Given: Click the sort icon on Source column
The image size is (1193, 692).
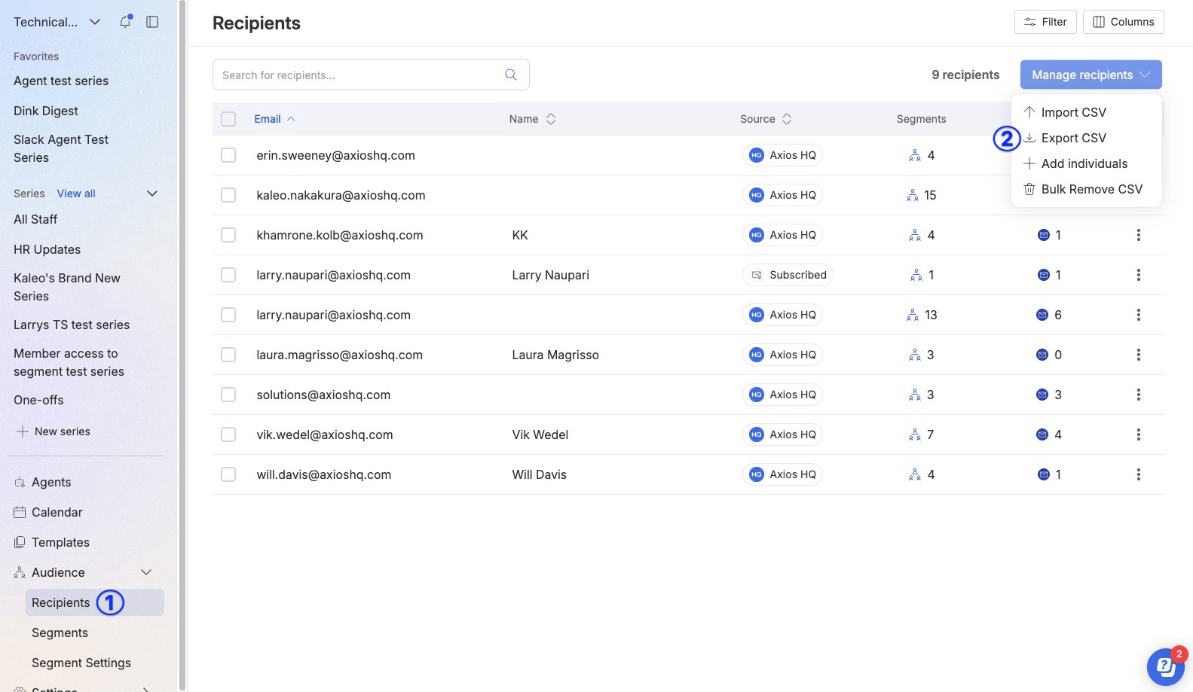Looking at the screenshot, I should point(787,119).
